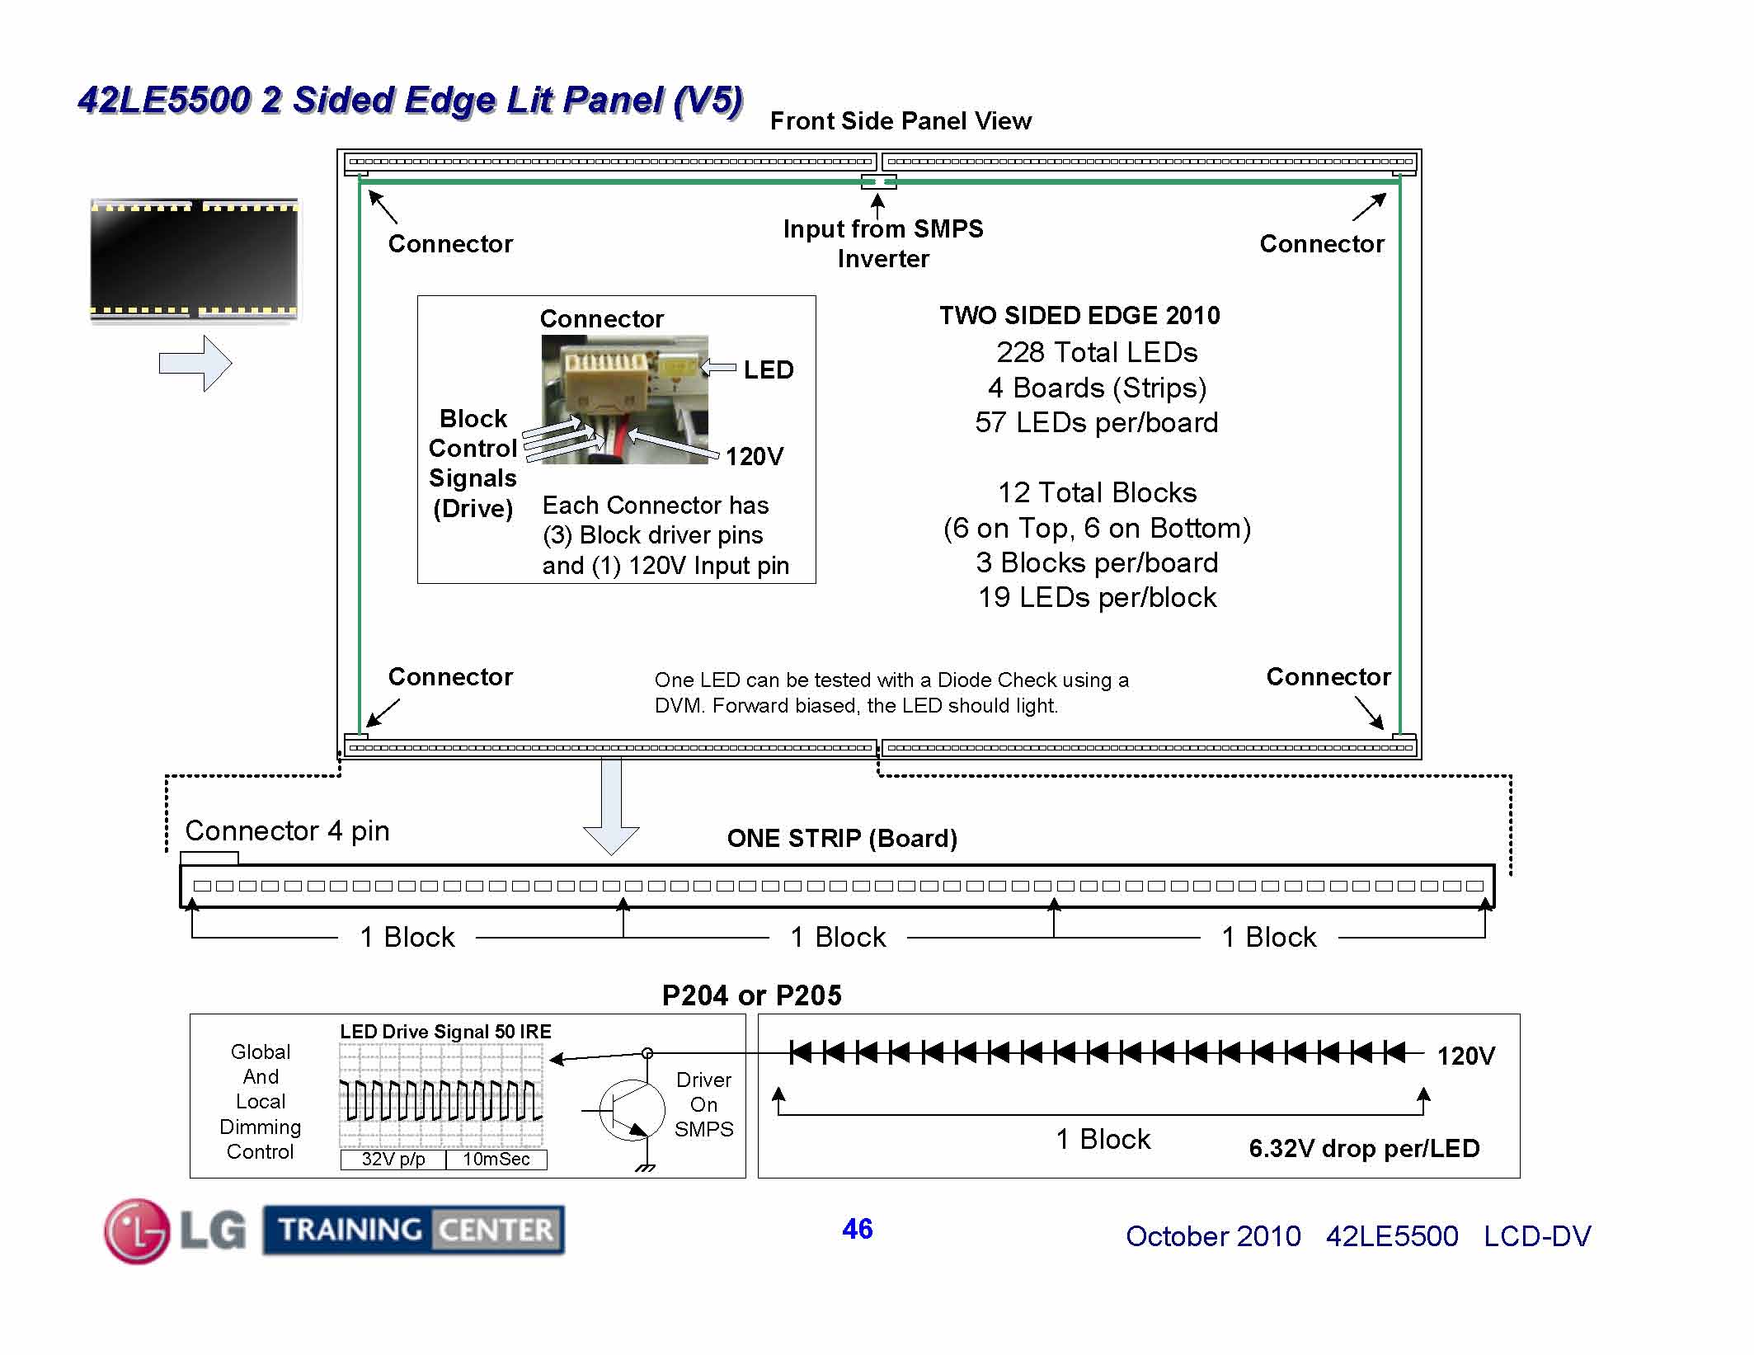Viewport: 1754px width, 1355px height.
Task: Click the right-pointing arrow under panel photo
Action: [196, 363]
